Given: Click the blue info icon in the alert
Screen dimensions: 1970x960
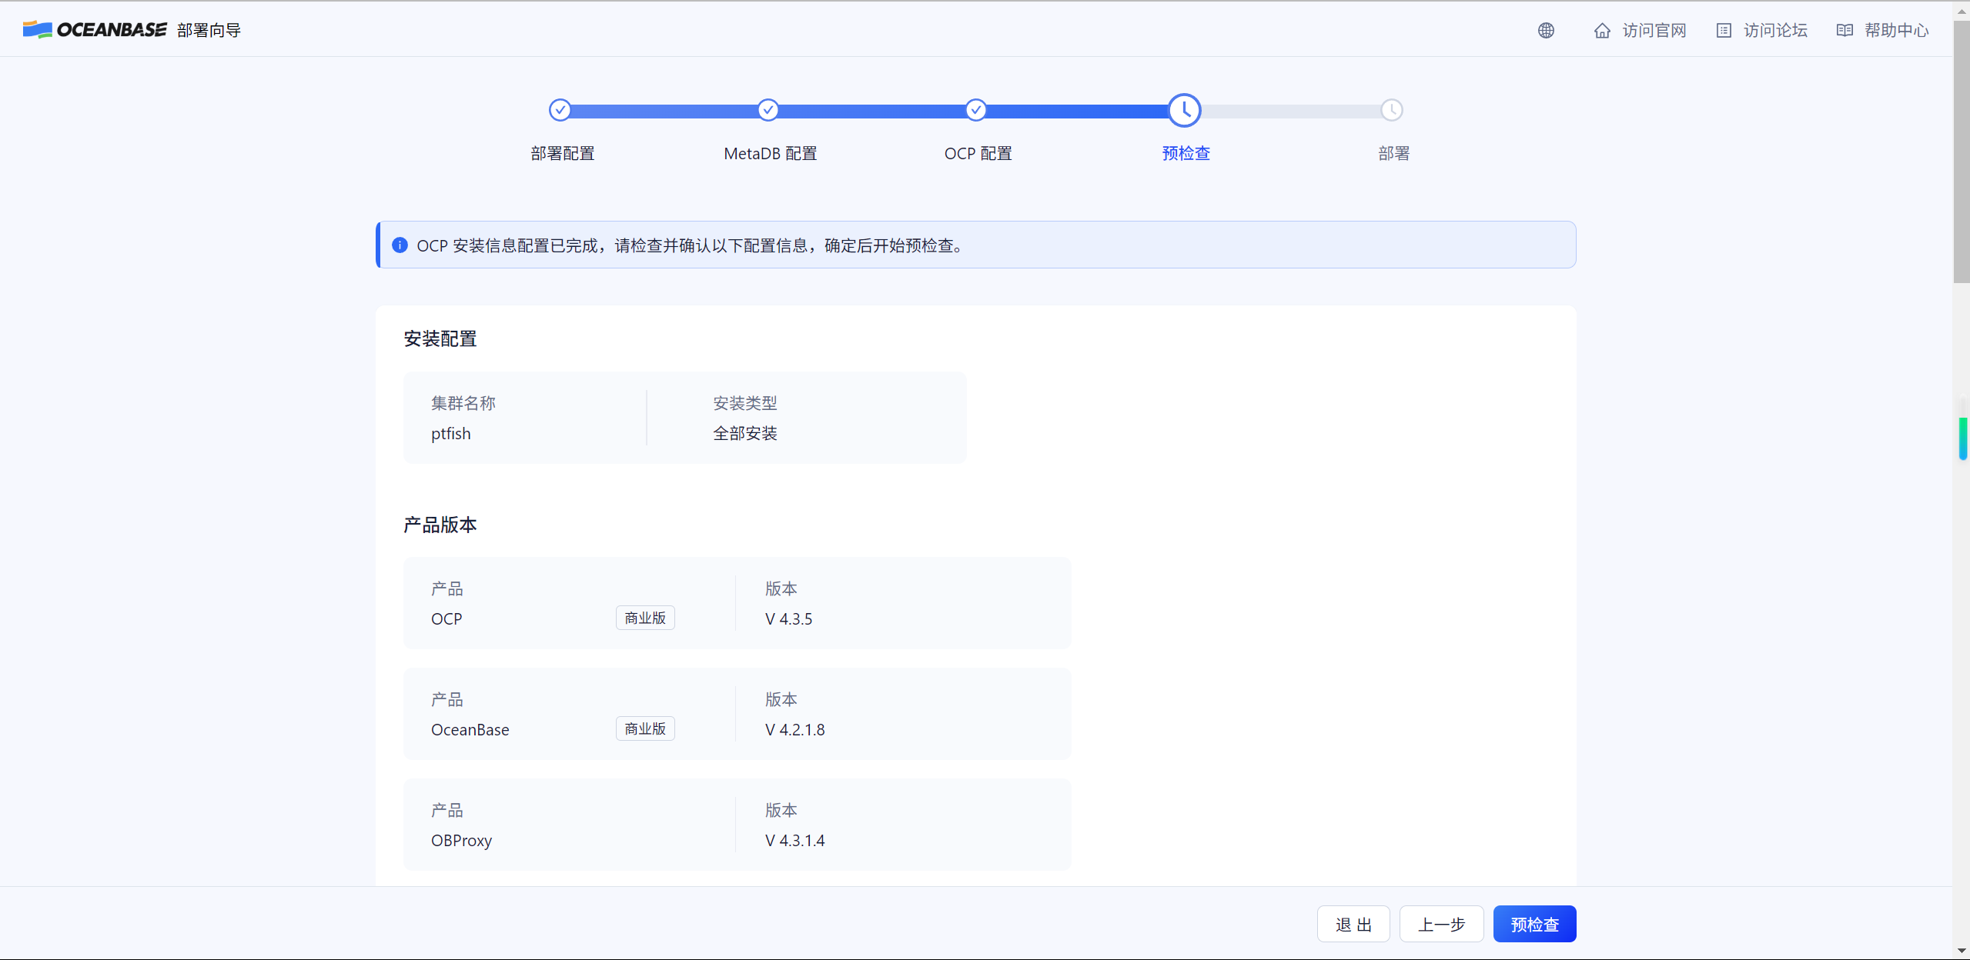Looking at the screenshot, I should click(400, 245).
